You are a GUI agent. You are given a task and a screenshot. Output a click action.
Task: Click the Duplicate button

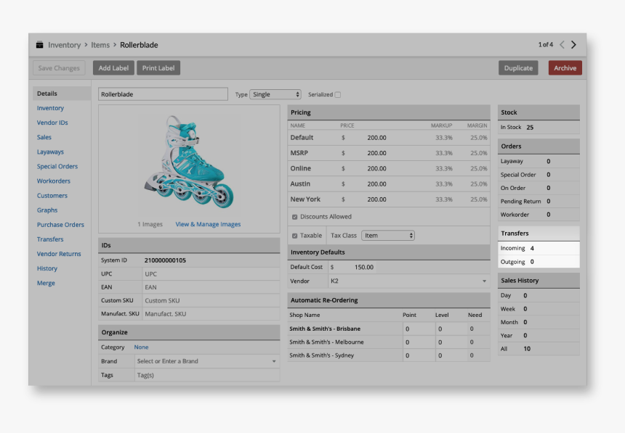518,68
